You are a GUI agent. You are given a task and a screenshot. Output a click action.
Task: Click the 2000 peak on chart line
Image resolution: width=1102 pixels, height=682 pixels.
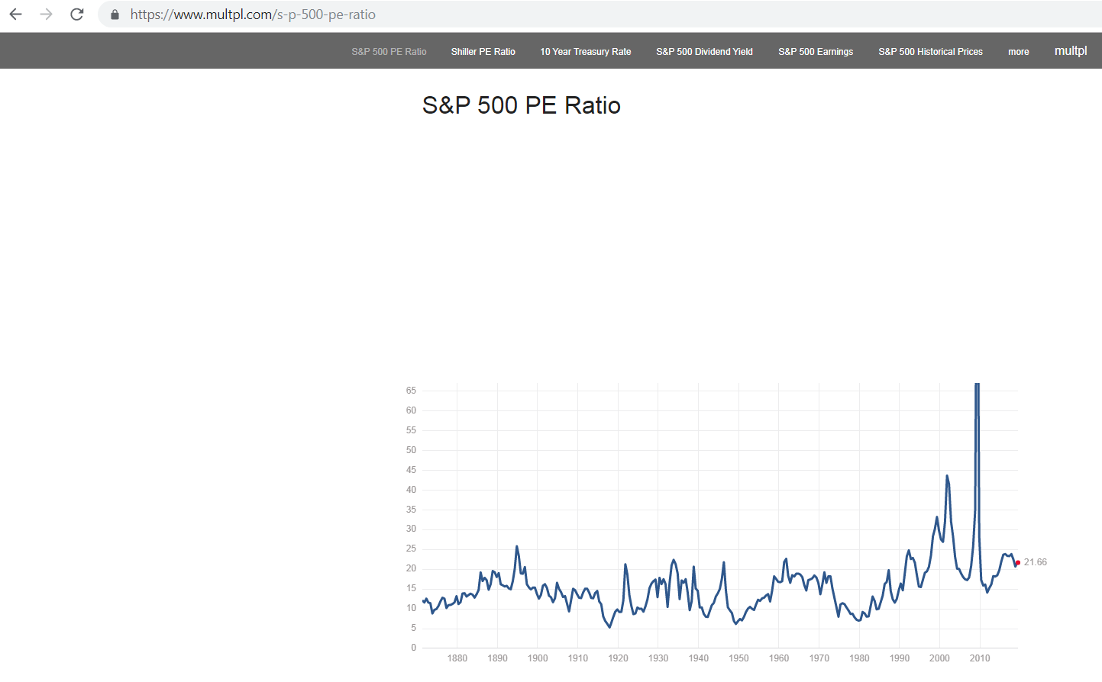click(x=947, y=476)
